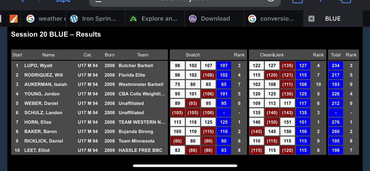Image resolution: width=370 pixels, height=171 pixels.
Task: Click the 'Total' column header
Action: pyautogui.click(x=336, y=55)
